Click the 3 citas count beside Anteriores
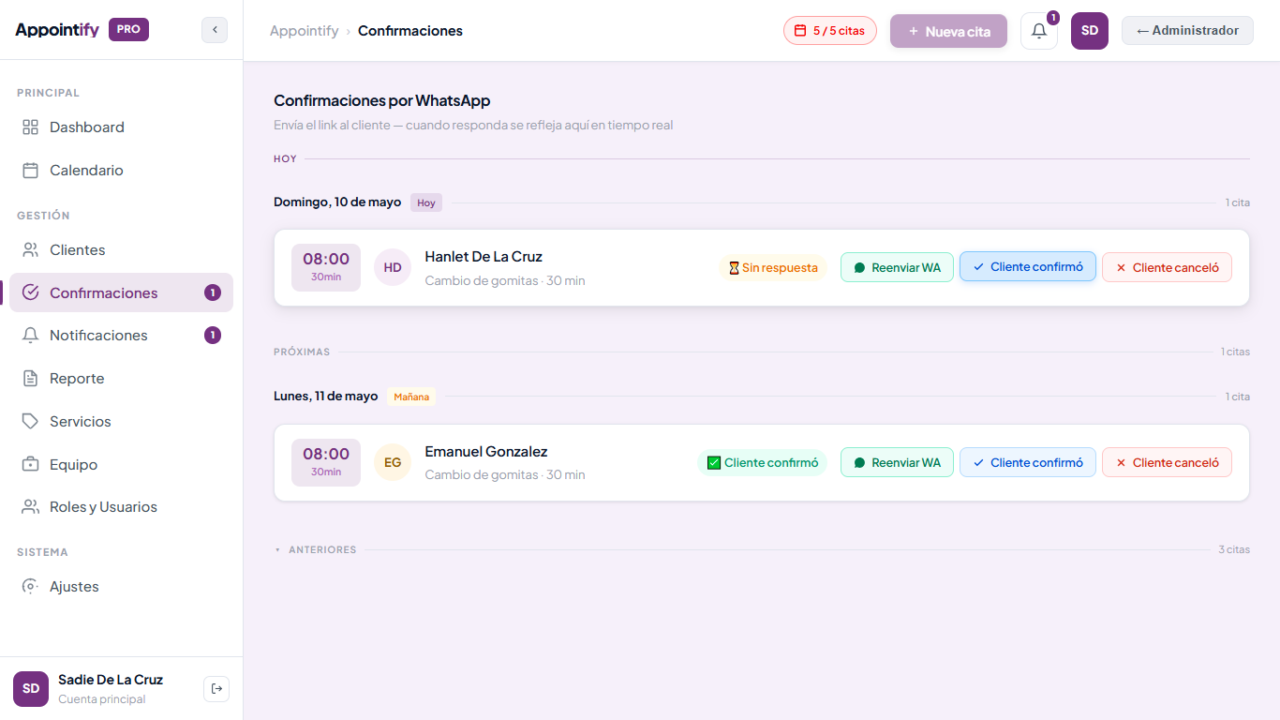The image size is (1280, 720). coord(1234,549)
